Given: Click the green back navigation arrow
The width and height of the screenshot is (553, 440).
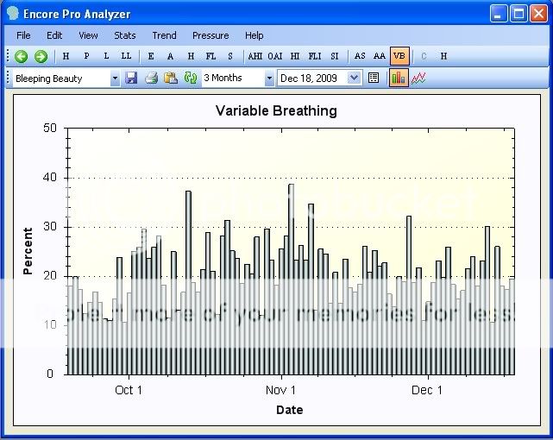Looking at the screenshot, I should 21,56.
